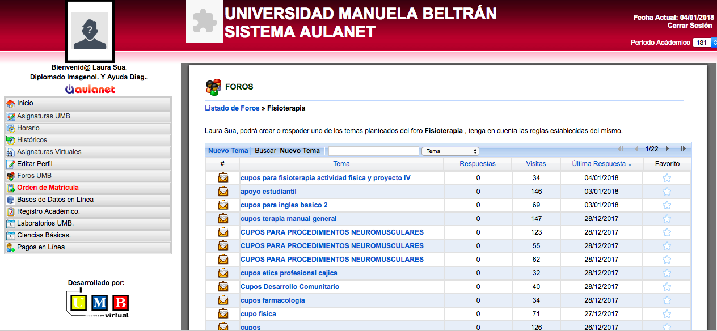Click the Foros UMB sidebar icon
The image size is (717, 331).
11,175
